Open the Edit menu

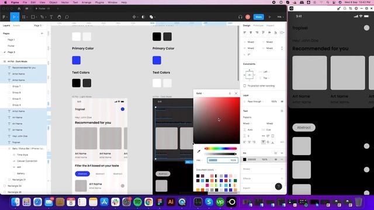[x=33, y=2]
